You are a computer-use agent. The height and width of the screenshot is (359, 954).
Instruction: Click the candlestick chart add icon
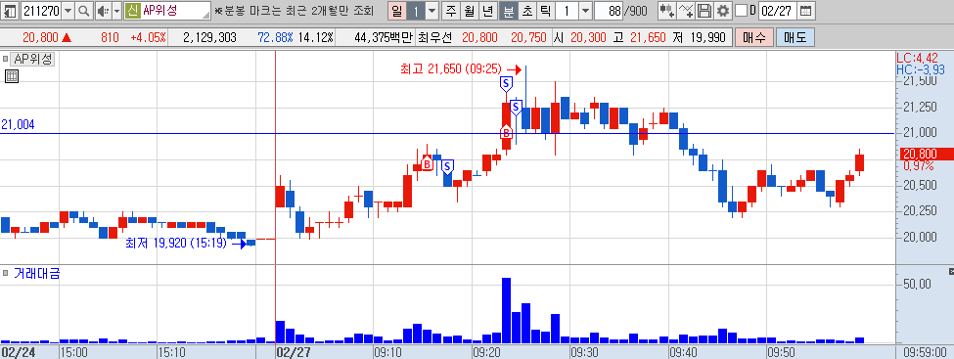point(667,11)
